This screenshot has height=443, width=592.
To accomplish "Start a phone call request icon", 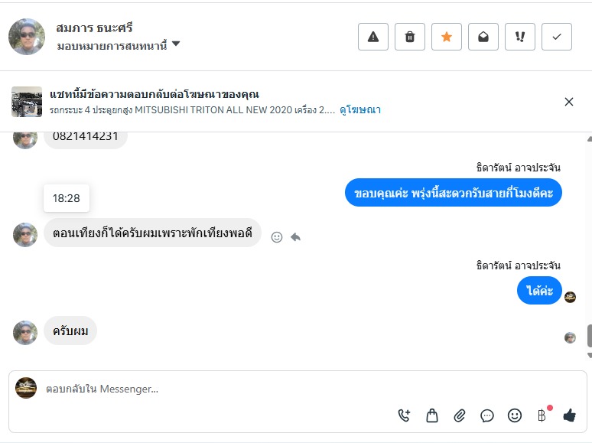I will pos(405,415).
